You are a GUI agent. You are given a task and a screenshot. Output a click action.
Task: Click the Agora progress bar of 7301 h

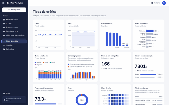click(148, 74)
